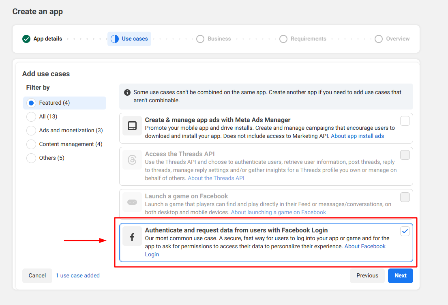Click the Requirements step circle icon

tap(283, 39)
